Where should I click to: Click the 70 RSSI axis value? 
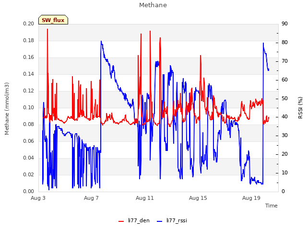[x=284, y=61]
